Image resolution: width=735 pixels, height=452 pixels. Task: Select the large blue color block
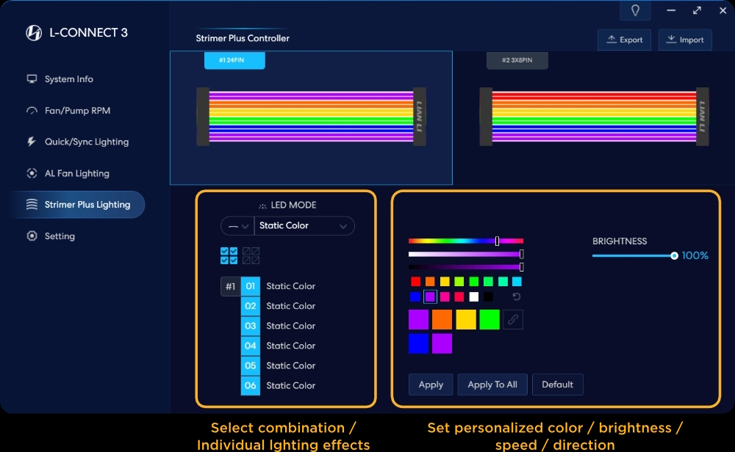click(419, 343)
